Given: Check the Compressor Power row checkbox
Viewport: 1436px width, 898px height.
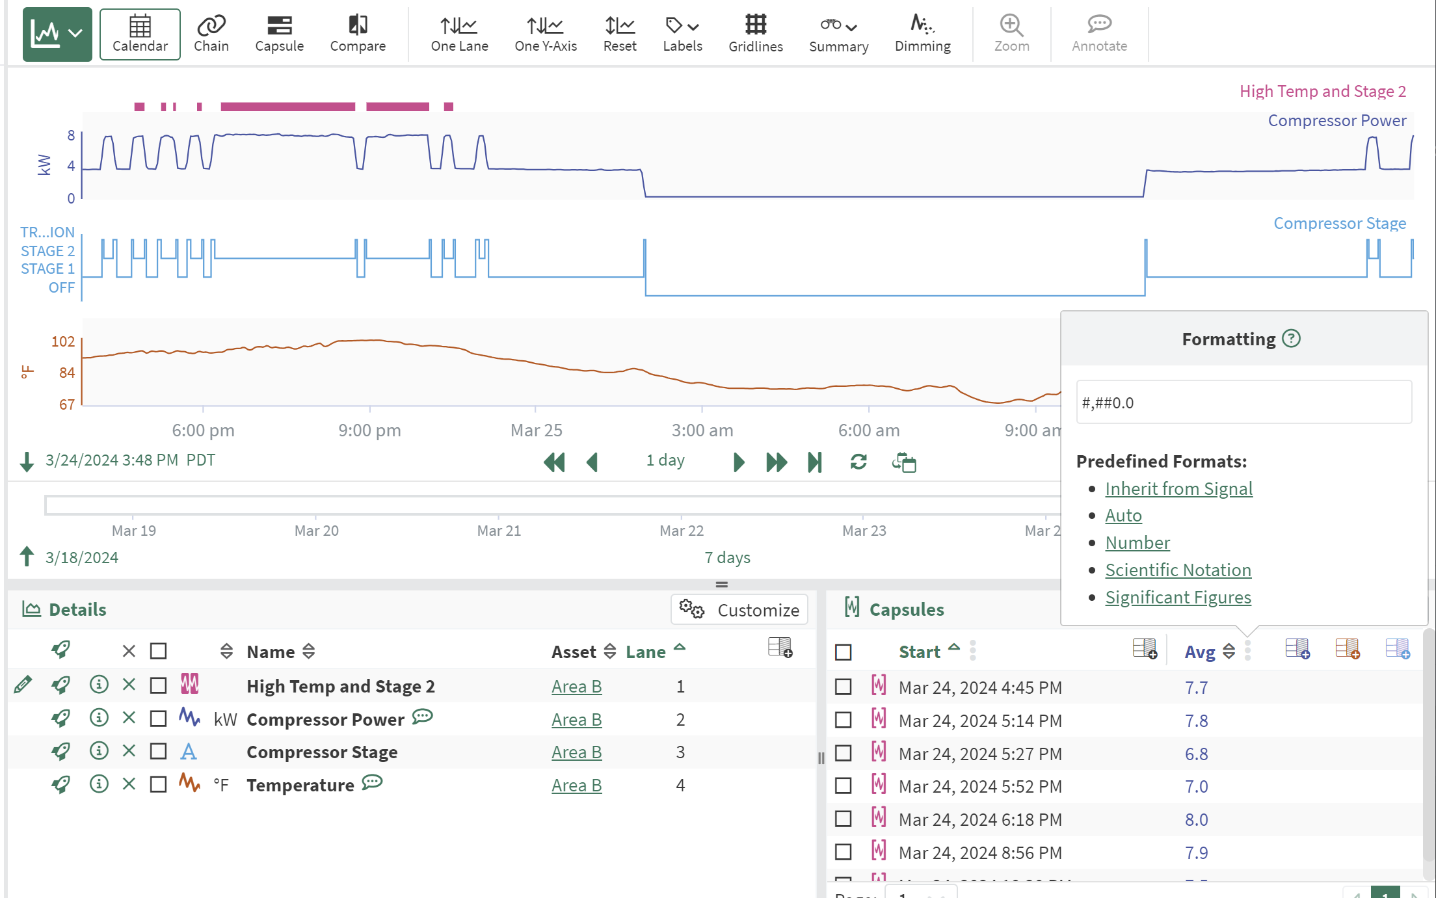Looking at the screenshot, I should 158,719.
